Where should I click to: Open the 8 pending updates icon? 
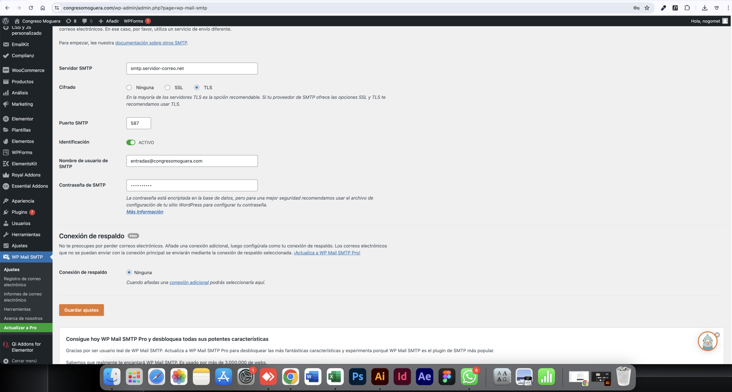[71, 21]
